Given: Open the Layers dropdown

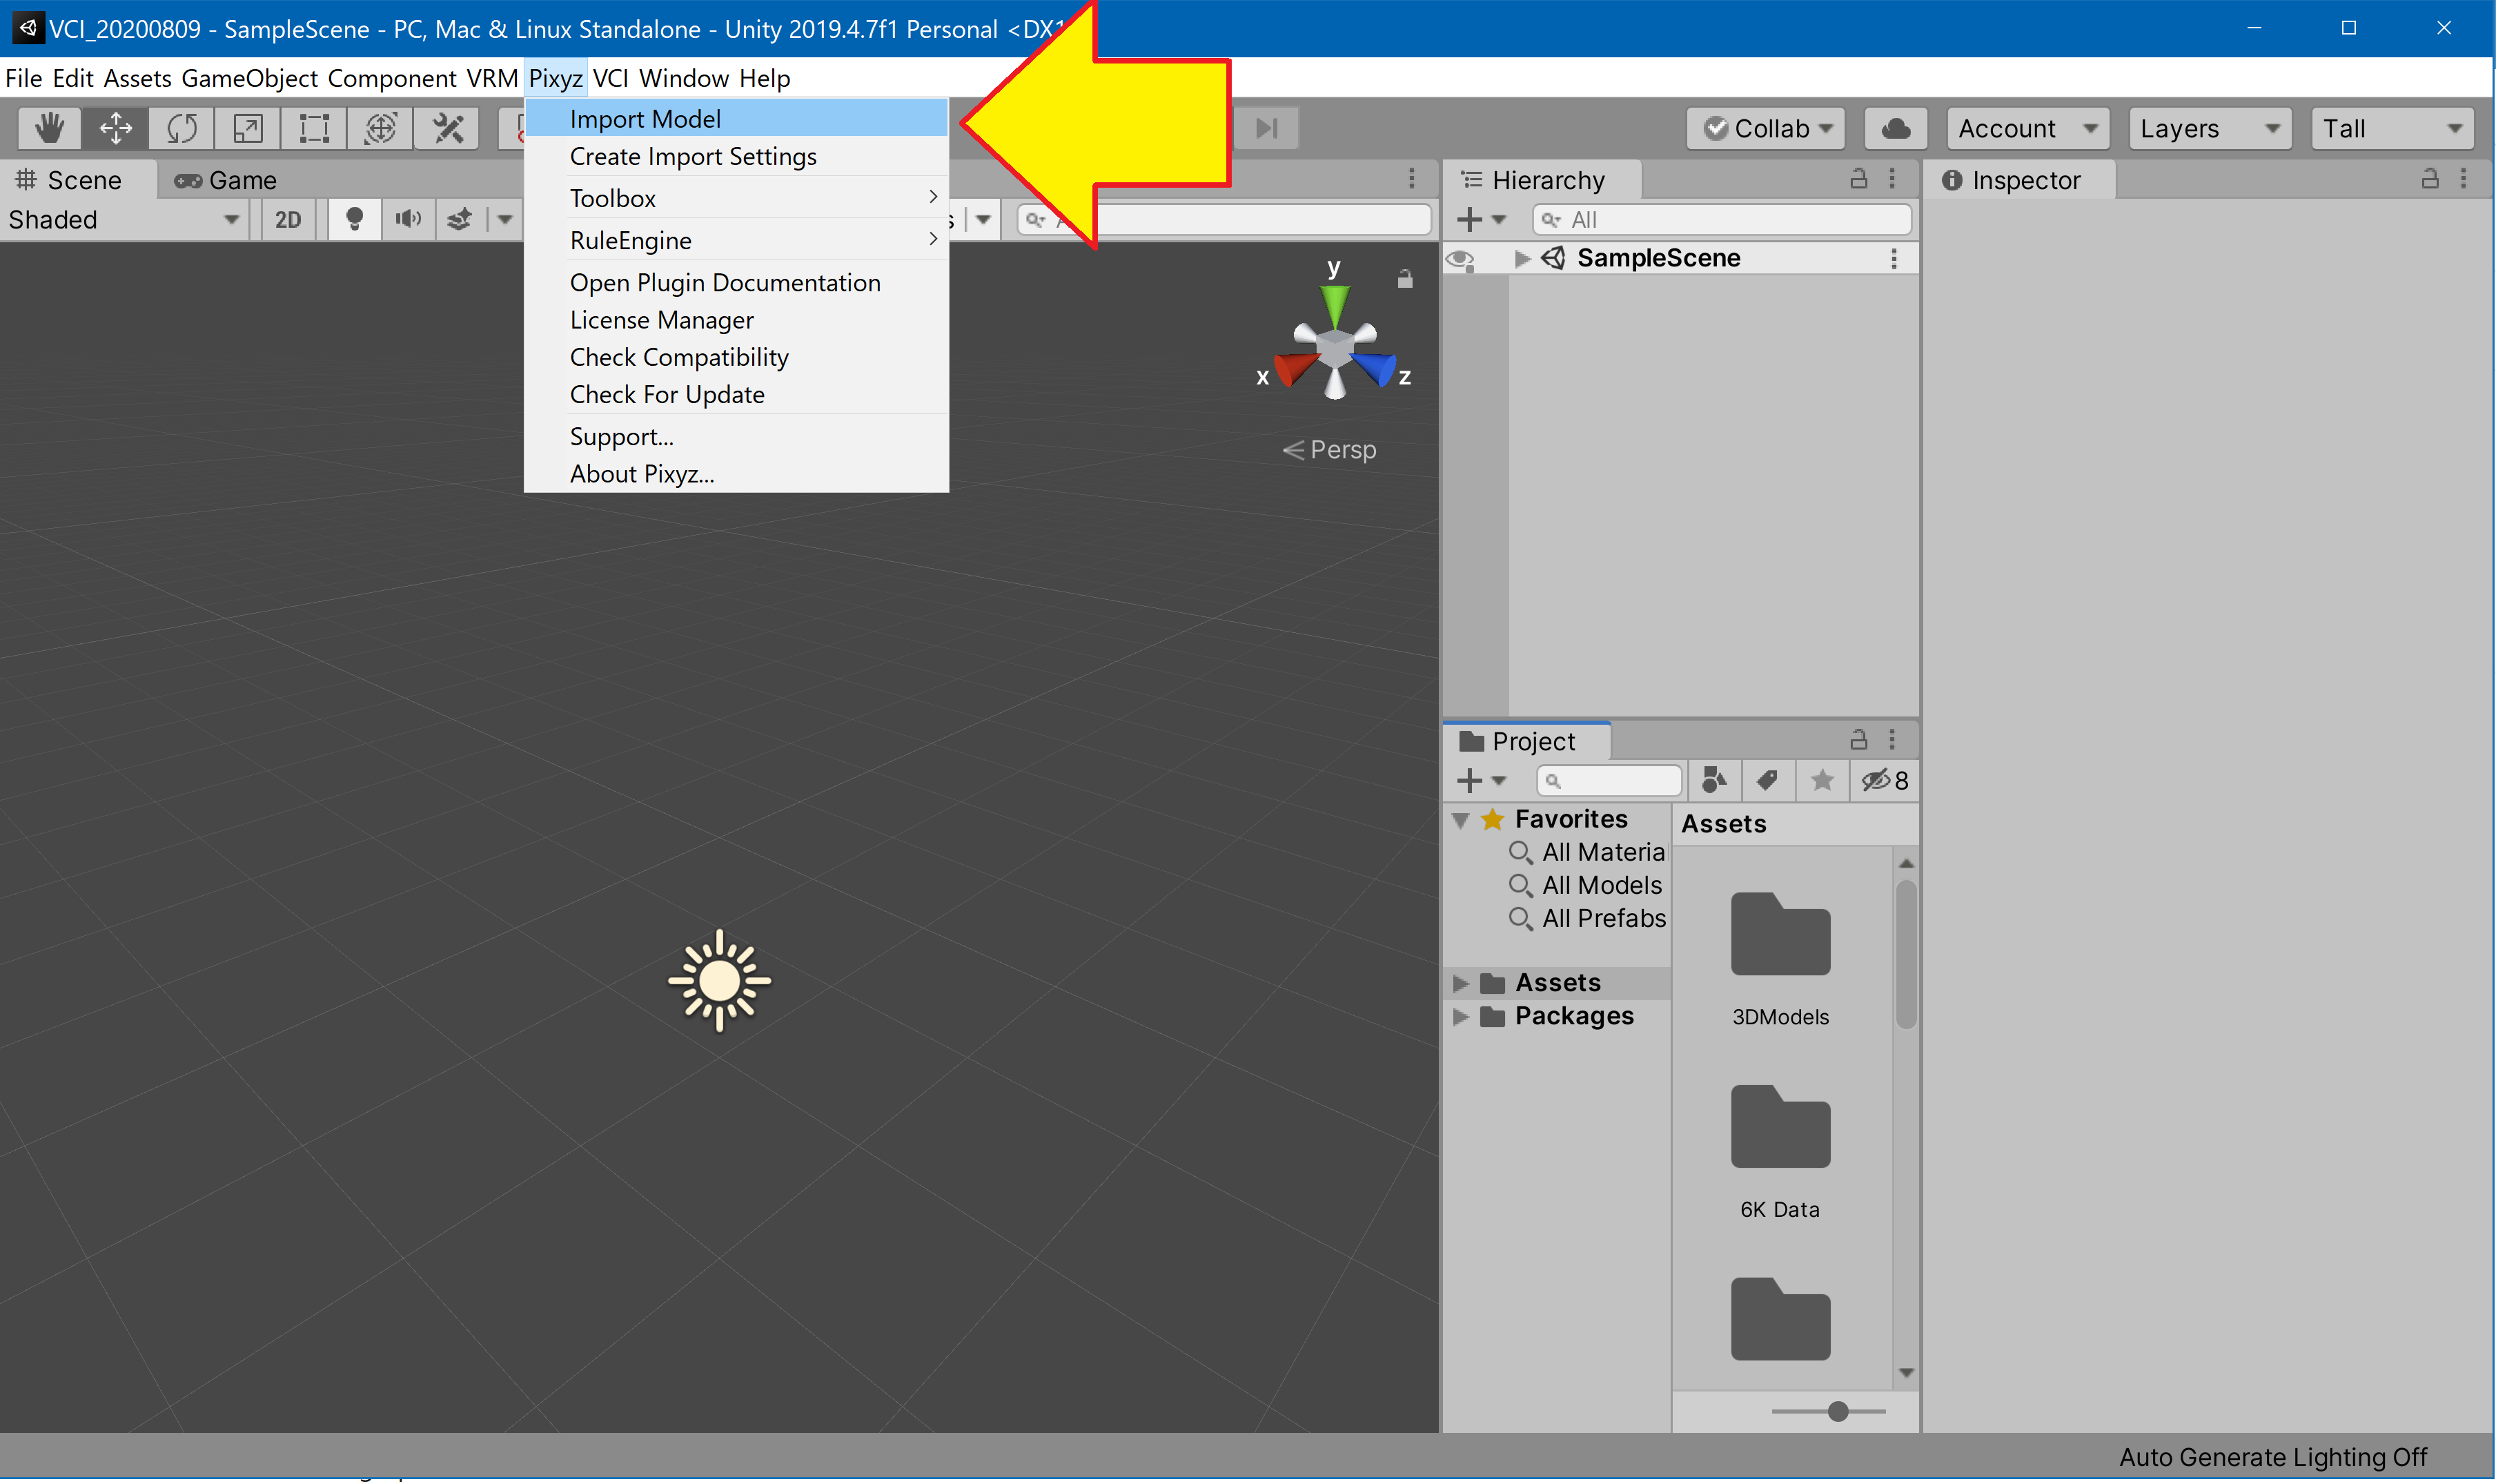Looking at the screenshot, I should (x=2208, y=128).
